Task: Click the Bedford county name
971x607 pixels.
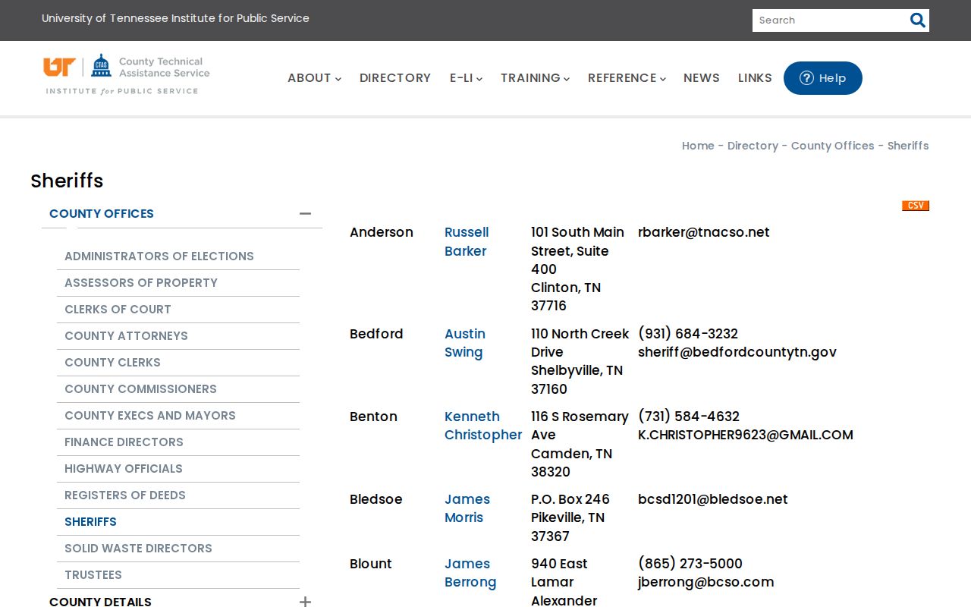Action: 376,334
